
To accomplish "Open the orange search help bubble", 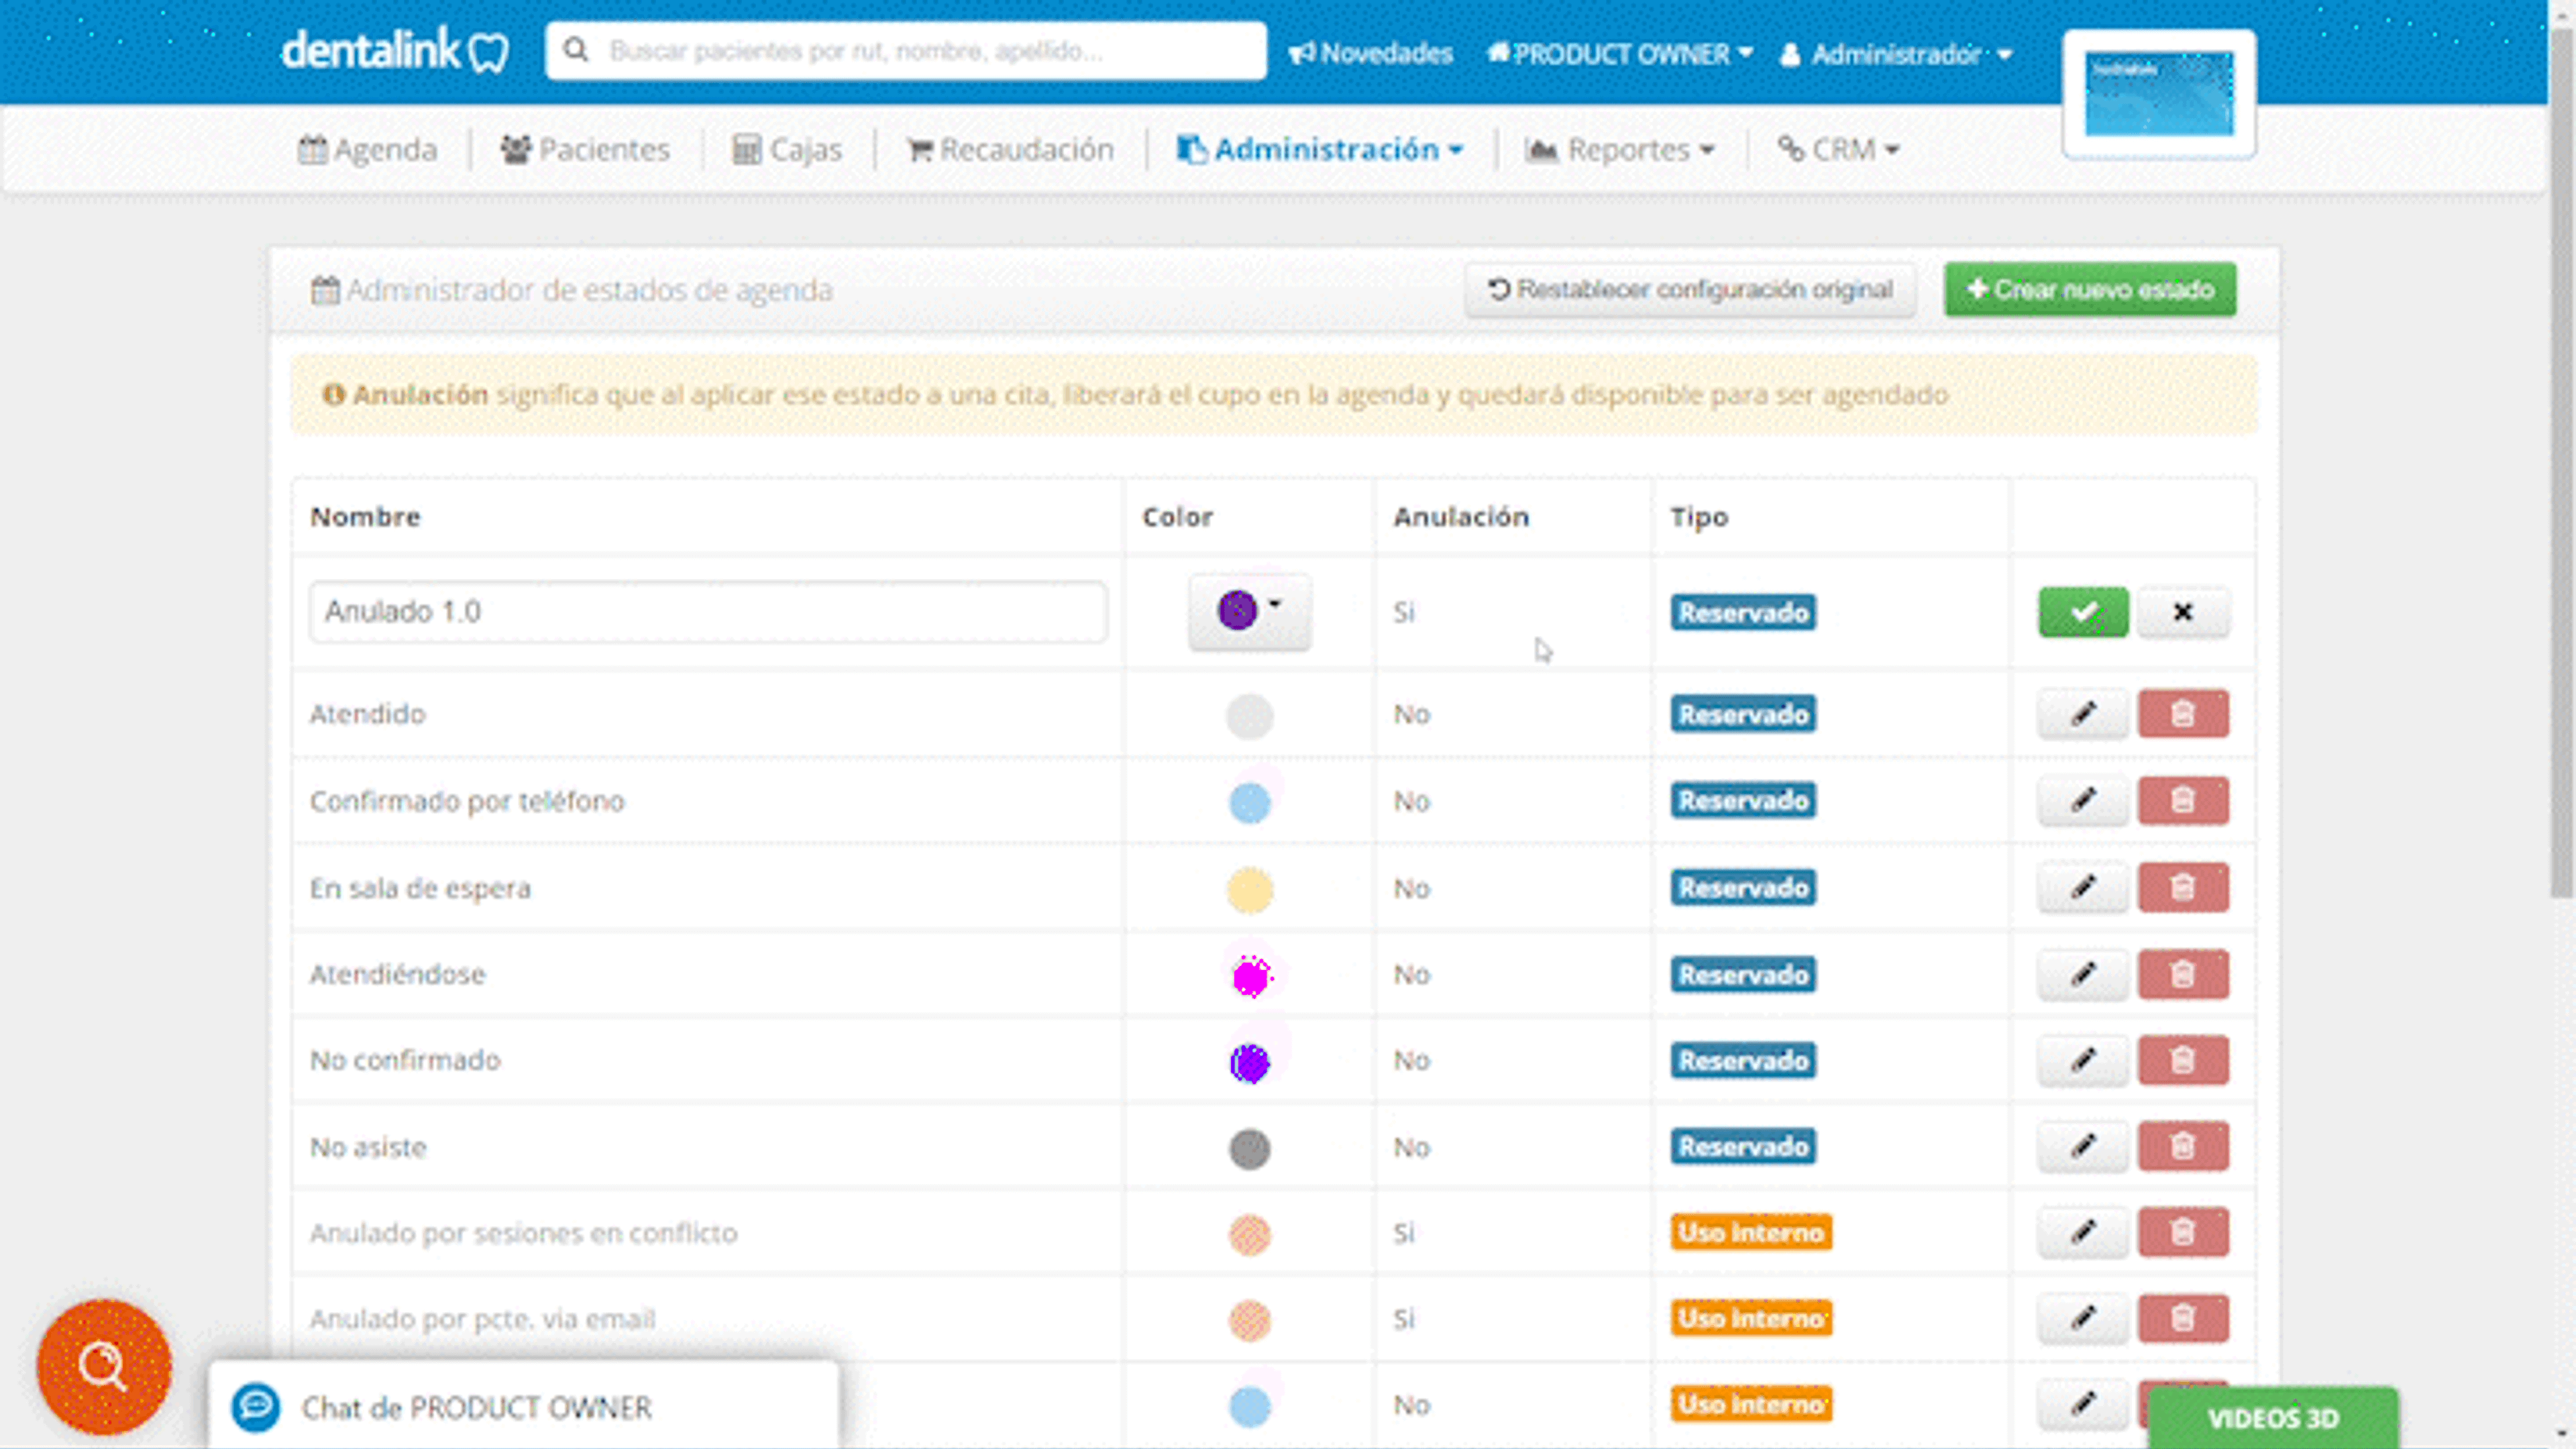I will pos(104,1366).
